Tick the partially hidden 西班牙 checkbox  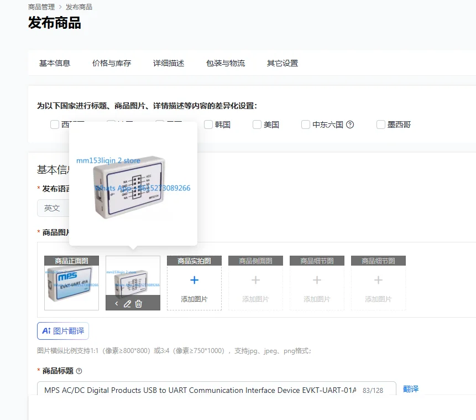pos(55,125)
